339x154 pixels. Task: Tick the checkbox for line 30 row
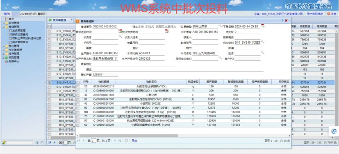[78, 95]
